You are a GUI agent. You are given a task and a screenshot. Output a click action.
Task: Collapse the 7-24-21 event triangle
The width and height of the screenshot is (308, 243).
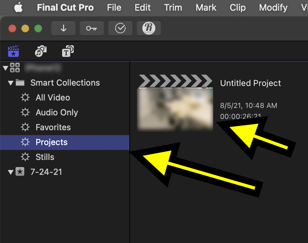[11, 172]
